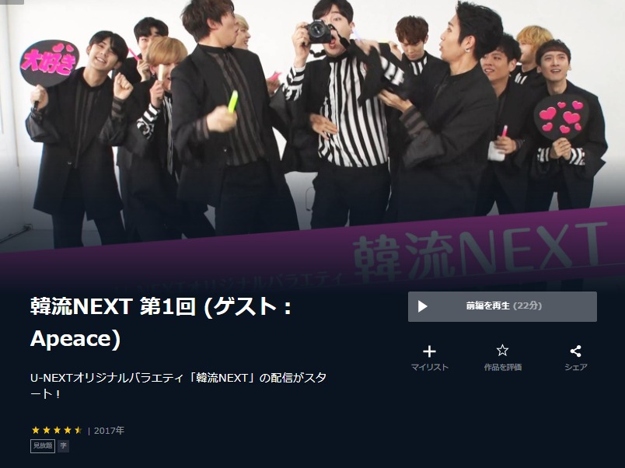This screenshot has height=468, width=625.
Task: Click the (22分) duration text
Action: pyautogui.click(x=527, y=306)
